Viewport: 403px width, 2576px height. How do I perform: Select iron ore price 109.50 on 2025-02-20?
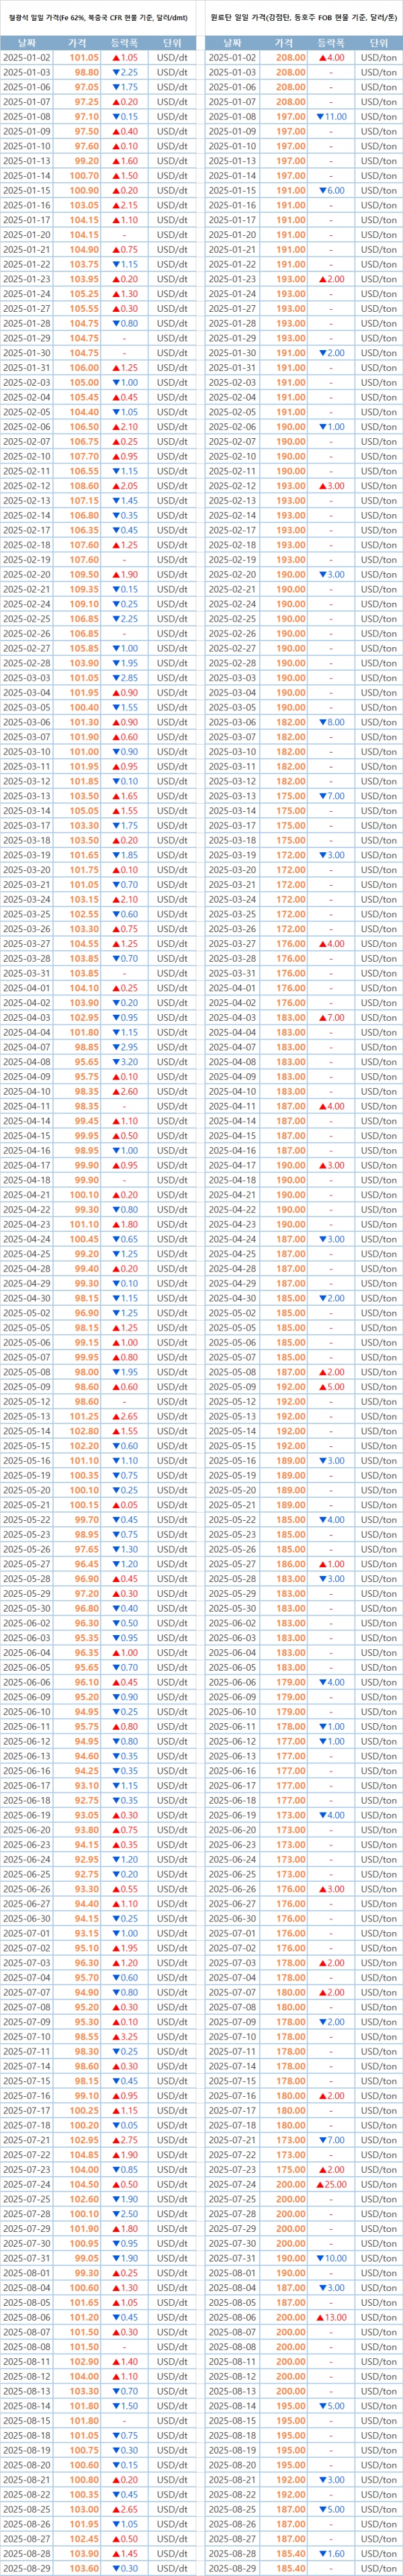tap(84, 574)
